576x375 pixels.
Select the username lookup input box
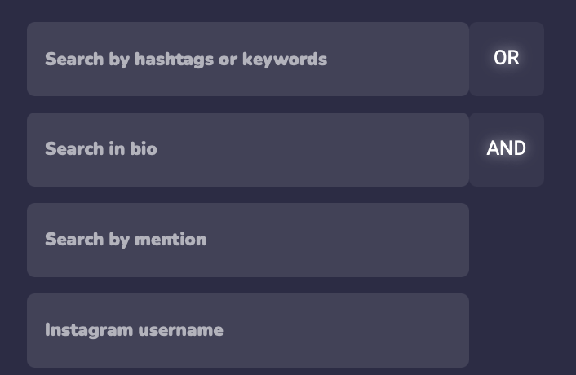point(247,330)
